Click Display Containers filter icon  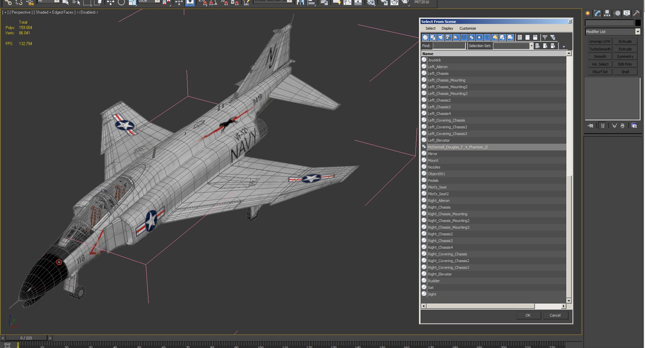[495, 37]
